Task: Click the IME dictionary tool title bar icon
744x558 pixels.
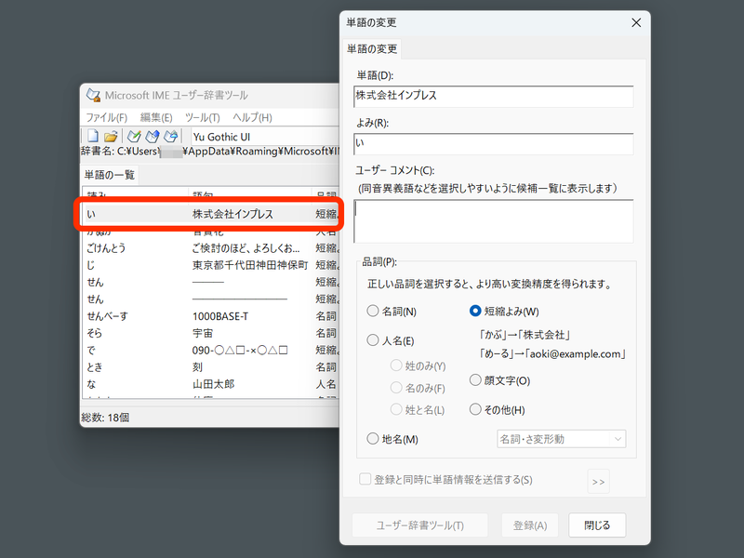Action: coord(94,94)
